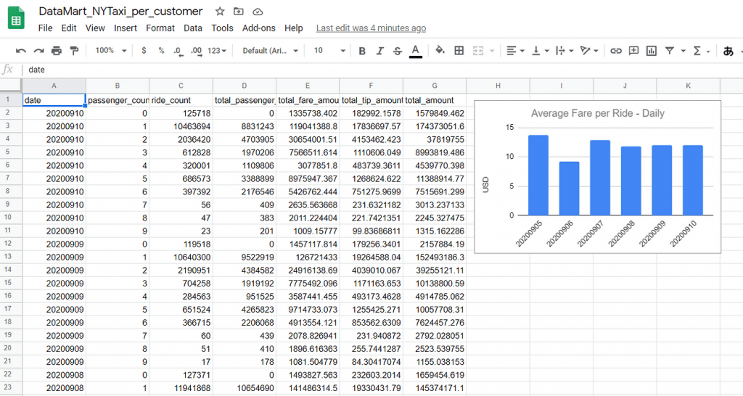
Task: Select cell with value 19264588.04
Action: click(371, 257)
